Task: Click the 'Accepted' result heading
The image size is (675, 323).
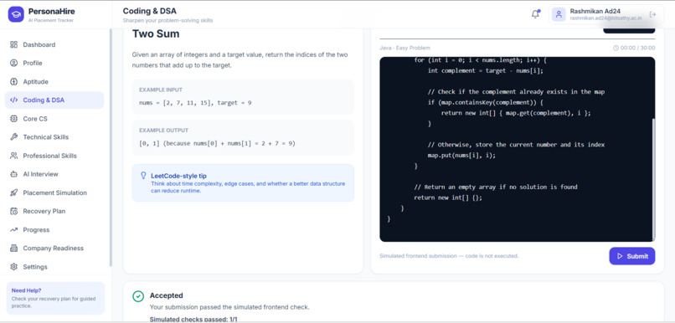Action: 166,295
